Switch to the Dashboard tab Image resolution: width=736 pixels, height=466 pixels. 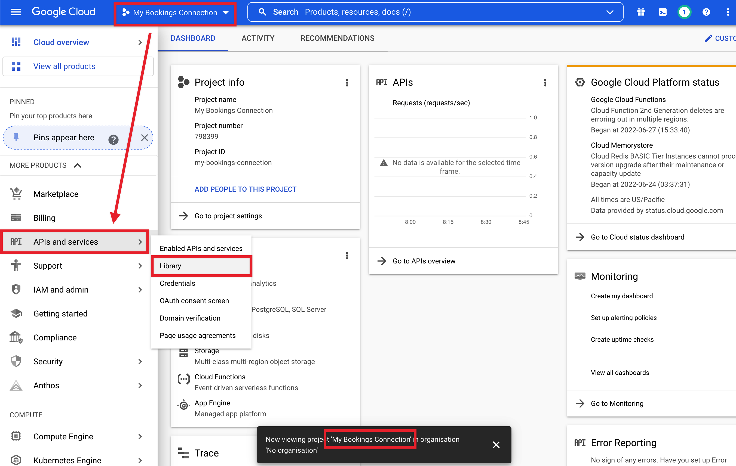coord(193,38)
